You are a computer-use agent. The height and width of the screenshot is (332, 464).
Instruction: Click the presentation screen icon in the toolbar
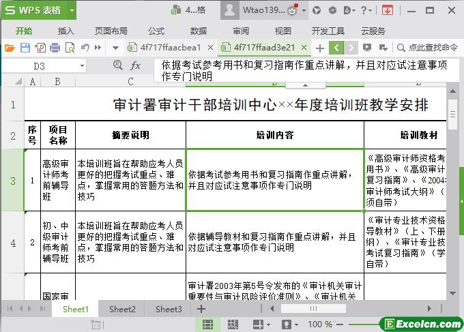(367, 48)
